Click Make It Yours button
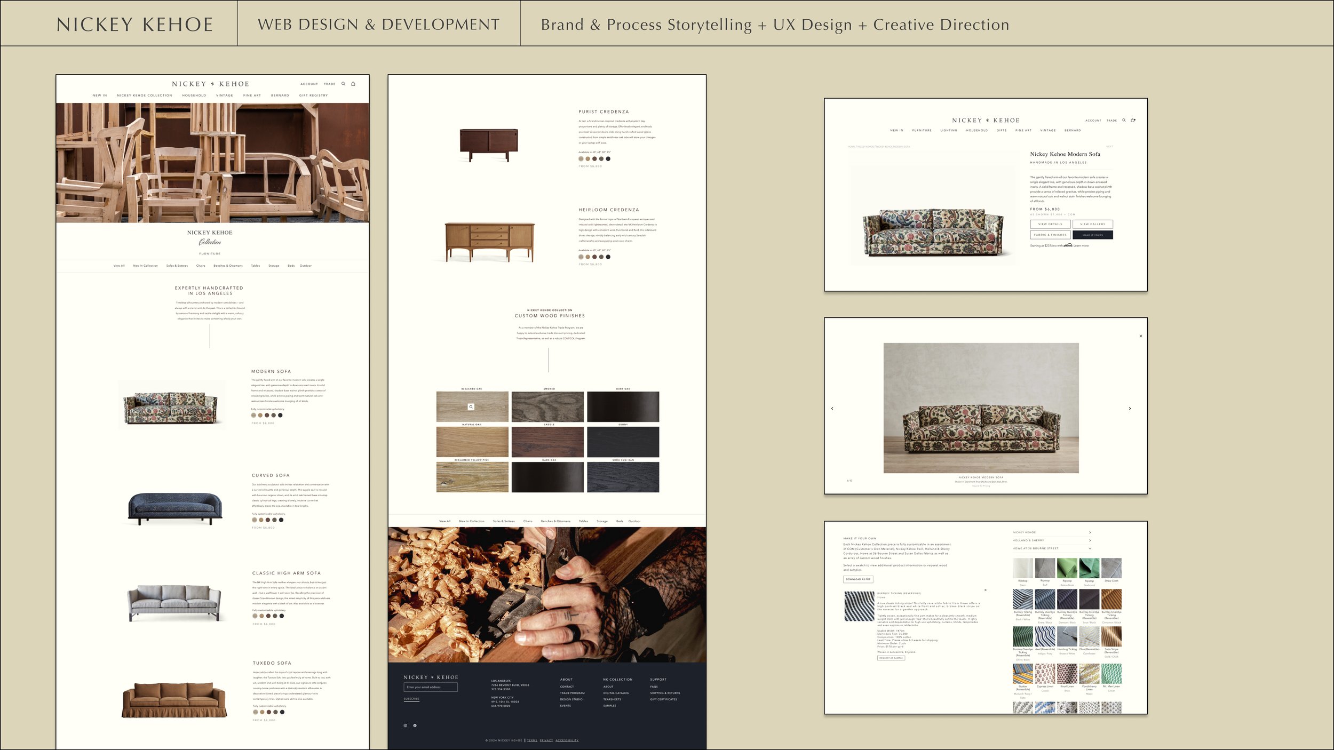1334x750 pixels. coord(1093,235)
